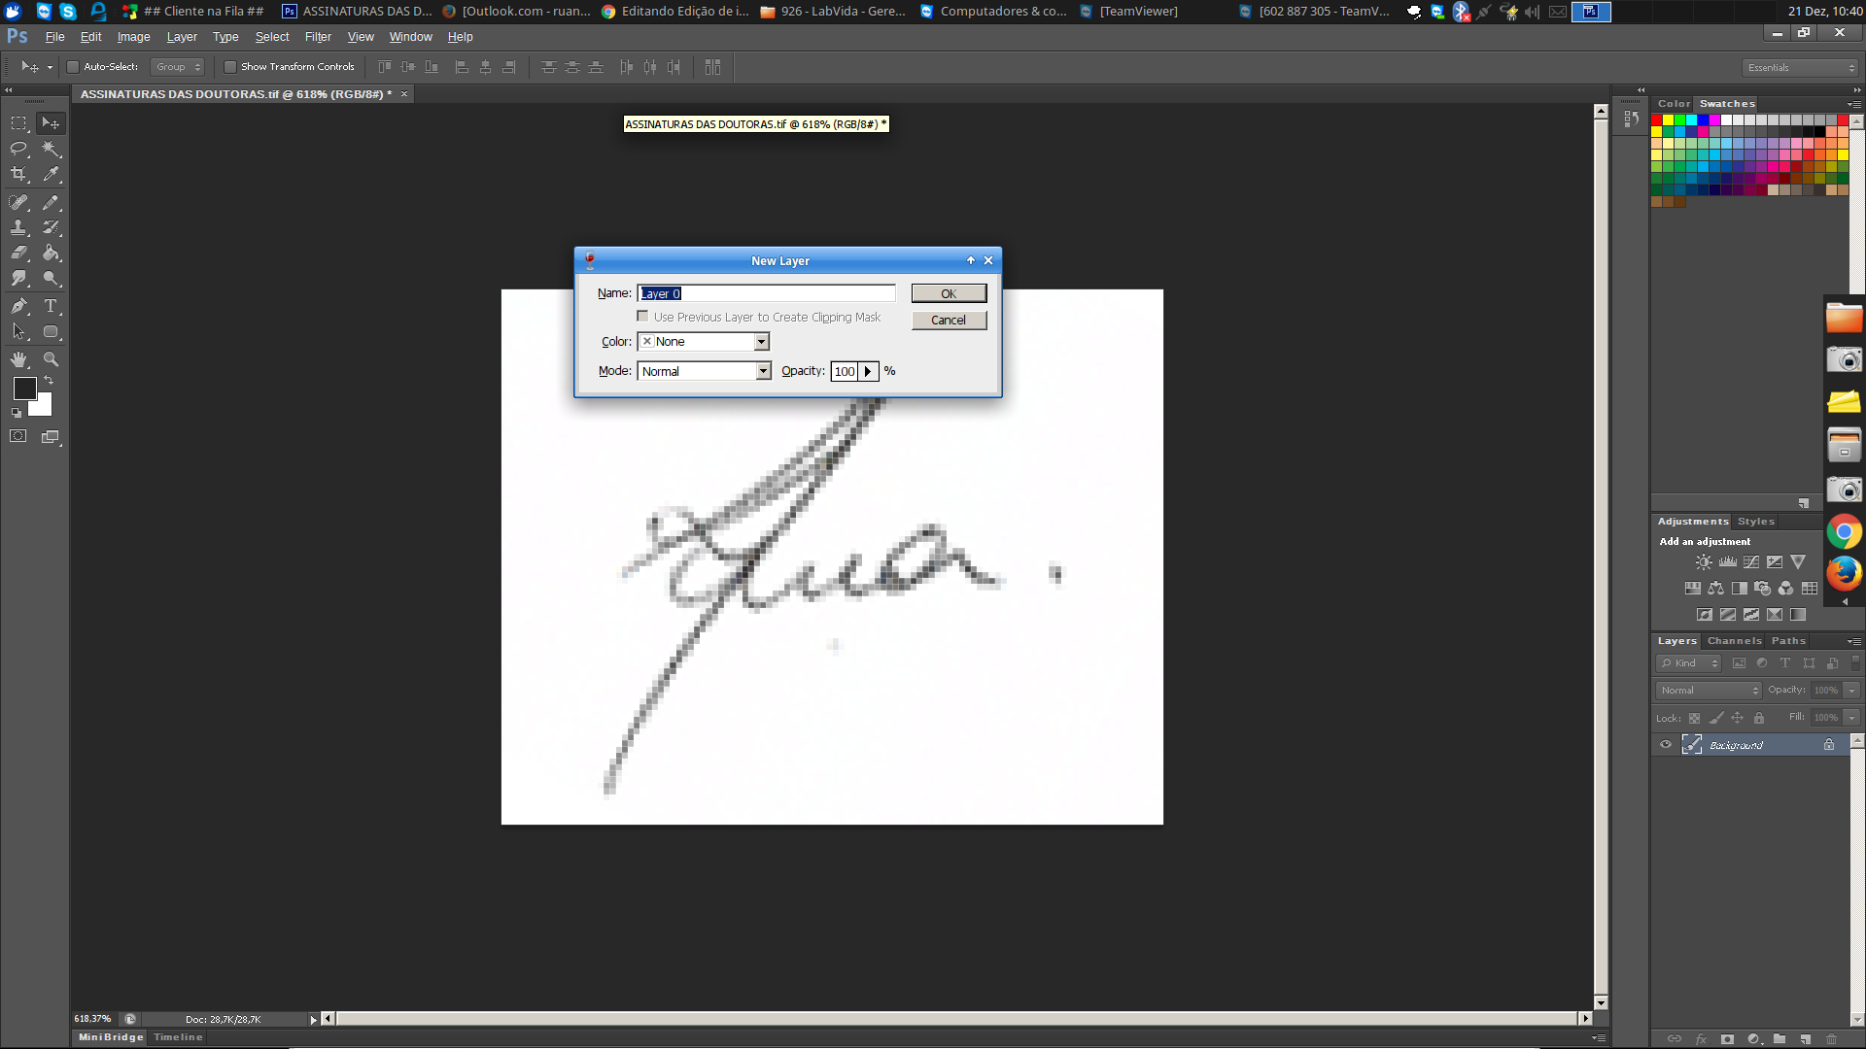Select the History Brush tool
1866x1049 pixels.
pos(52,227)
